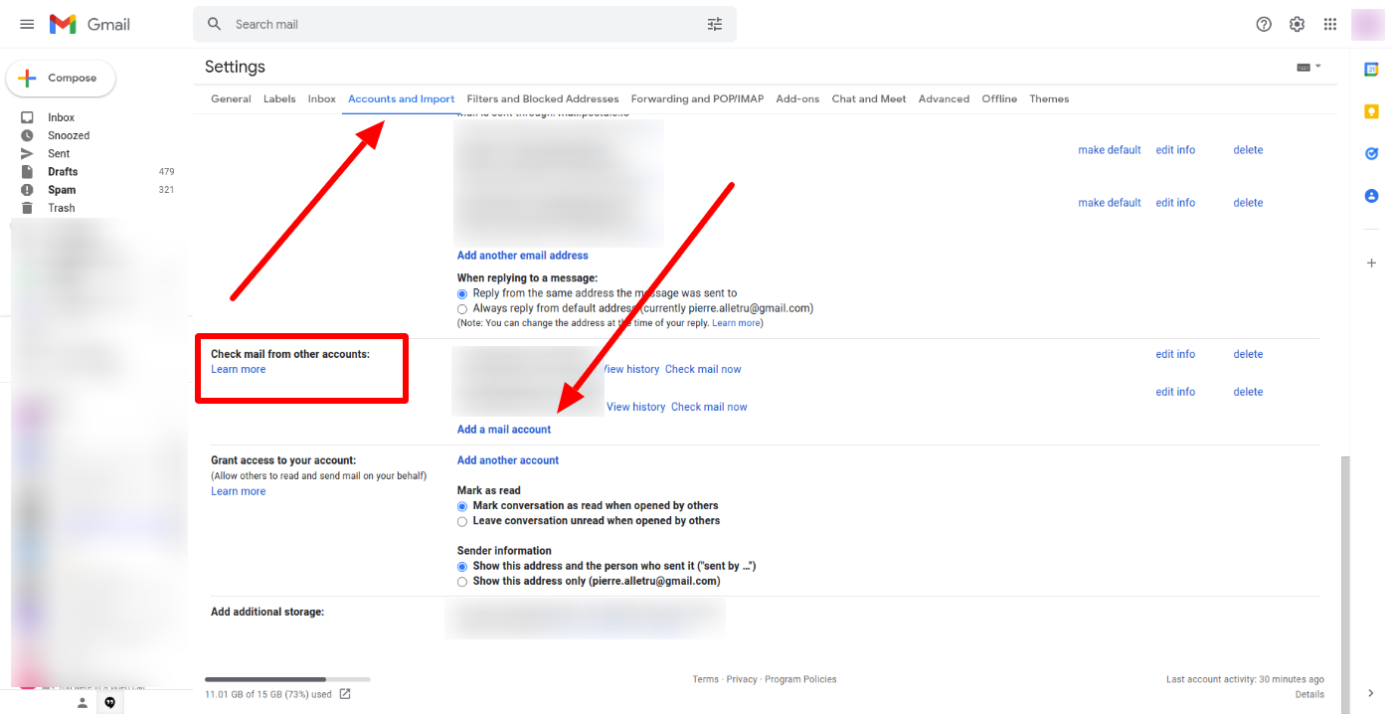Open account activity Details link
Image resolution: width=1392 pixels, height=714 pixels.
[1309, 694]
